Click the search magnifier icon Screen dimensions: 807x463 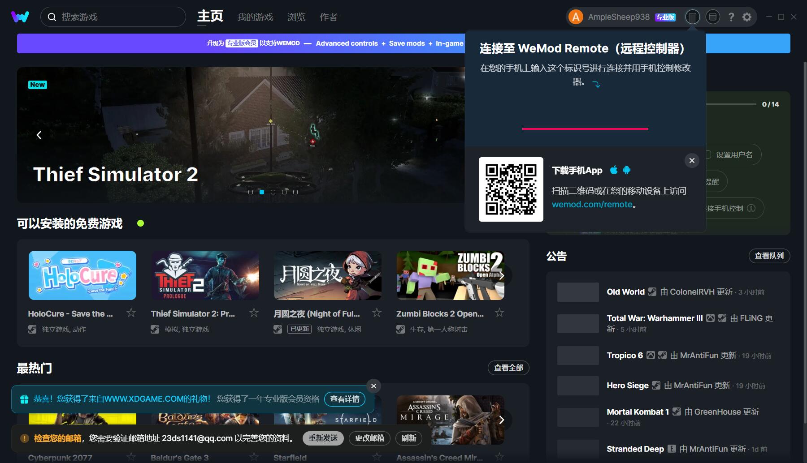click(52, 17)
